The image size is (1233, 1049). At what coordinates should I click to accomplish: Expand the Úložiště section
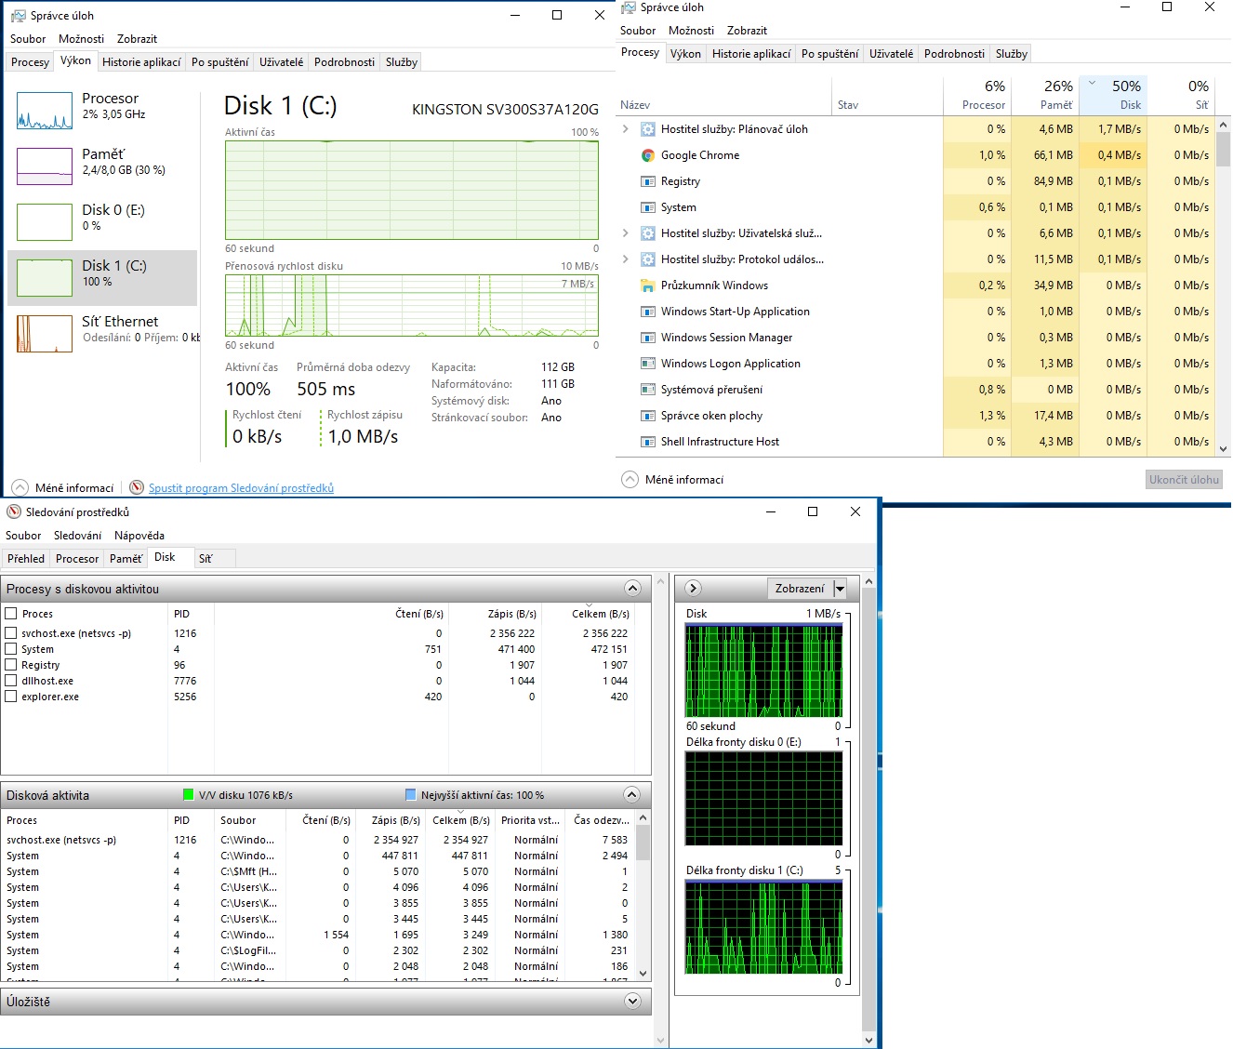pyautogui.click(x=632, y=1002)
